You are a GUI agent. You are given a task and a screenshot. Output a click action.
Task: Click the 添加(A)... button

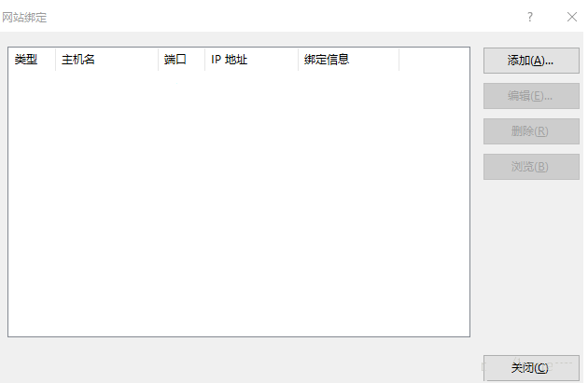[530, 61]
